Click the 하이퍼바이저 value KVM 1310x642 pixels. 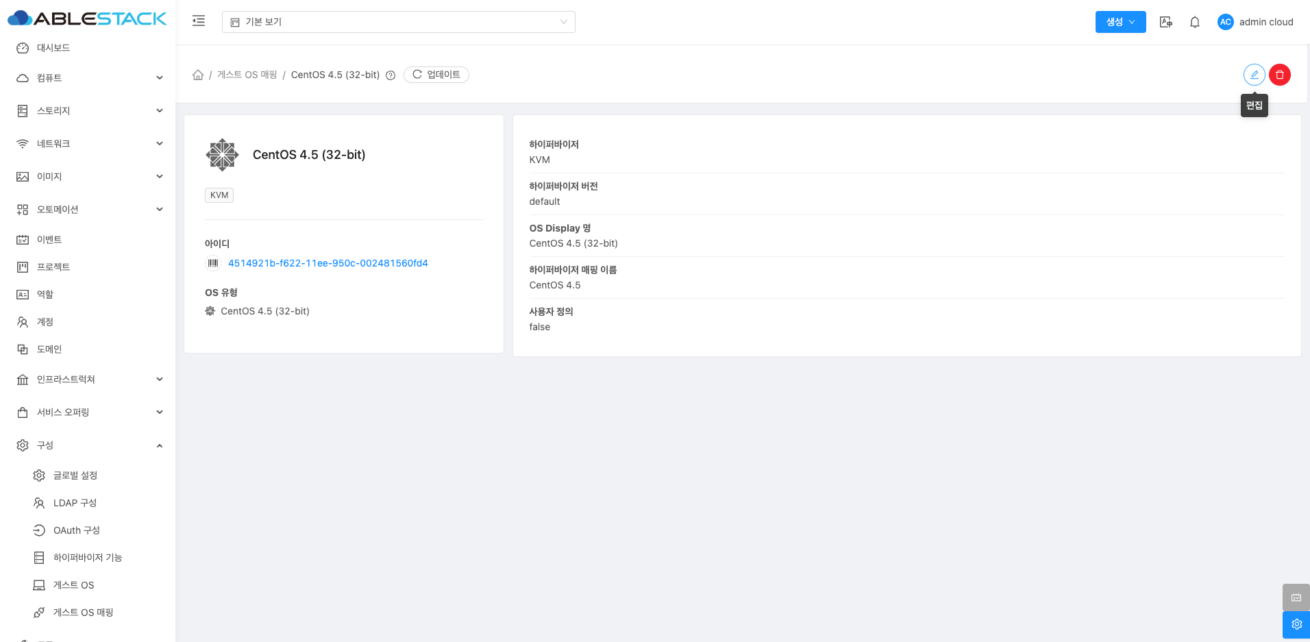[540, 160]
